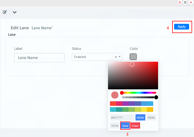Click the Status dropdown arrow

[x=119, y=57]
